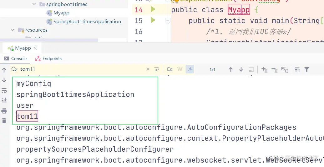Insert new line in search field
324x167 pixels.
pos(157,69)
